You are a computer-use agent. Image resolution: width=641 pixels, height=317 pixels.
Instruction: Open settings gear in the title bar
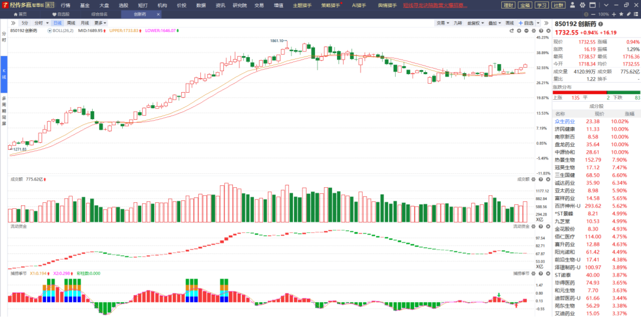tap(582, 5)
